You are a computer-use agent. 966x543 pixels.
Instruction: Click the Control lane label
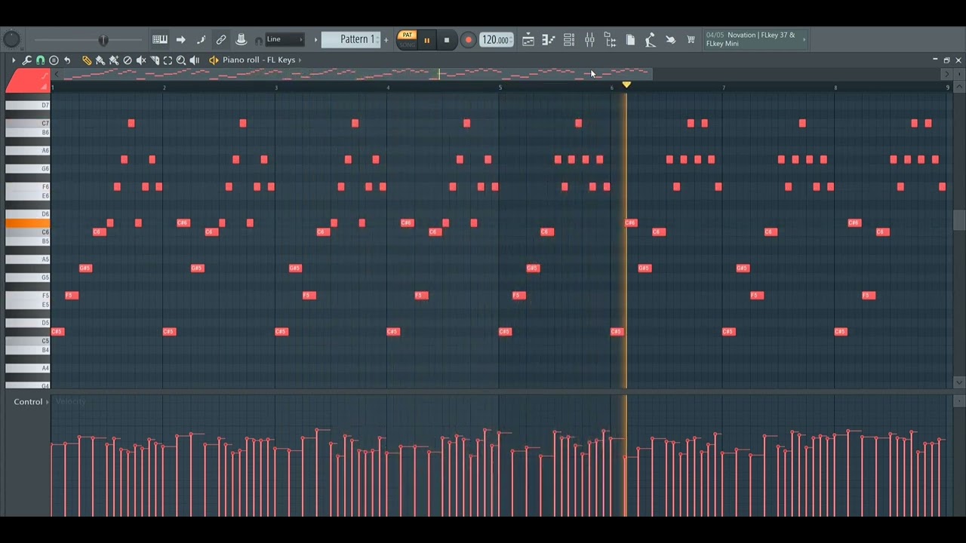(28, 401)
